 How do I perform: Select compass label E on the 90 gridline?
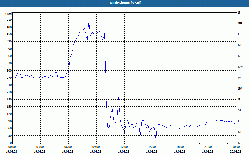point(239,121)
